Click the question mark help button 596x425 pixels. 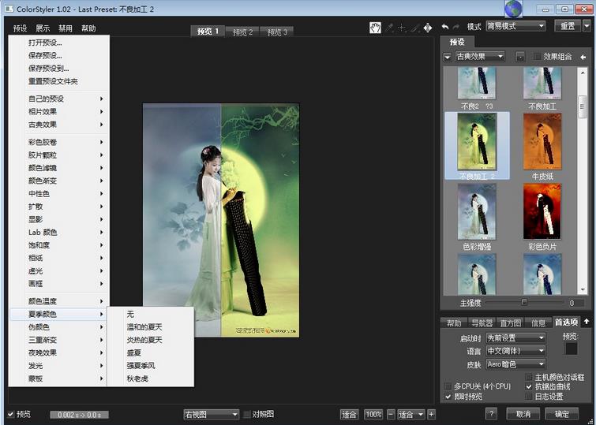(491, 414)
